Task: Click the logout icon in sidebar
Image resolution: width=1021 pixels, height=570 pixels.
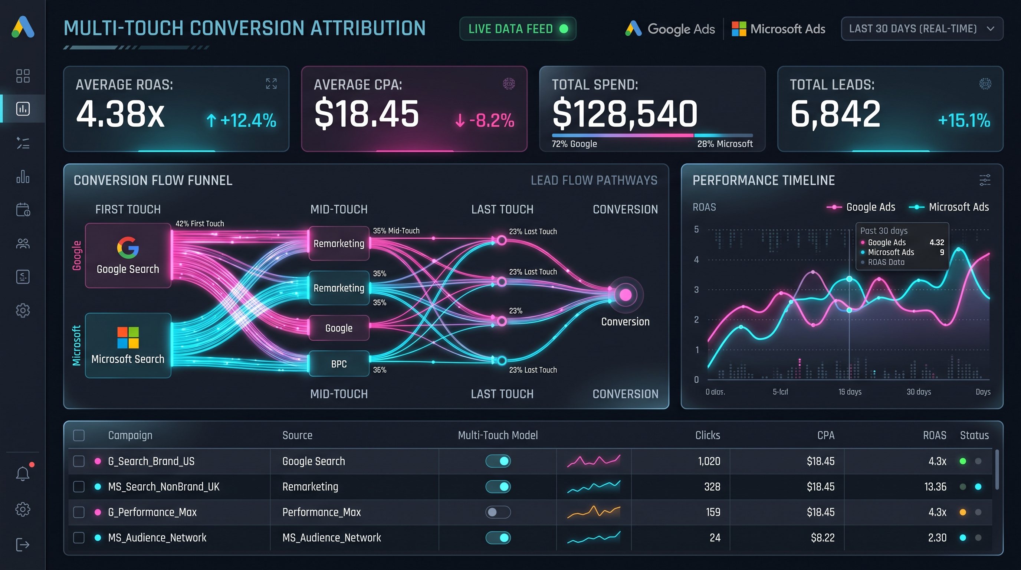Action: coord(23,544)
